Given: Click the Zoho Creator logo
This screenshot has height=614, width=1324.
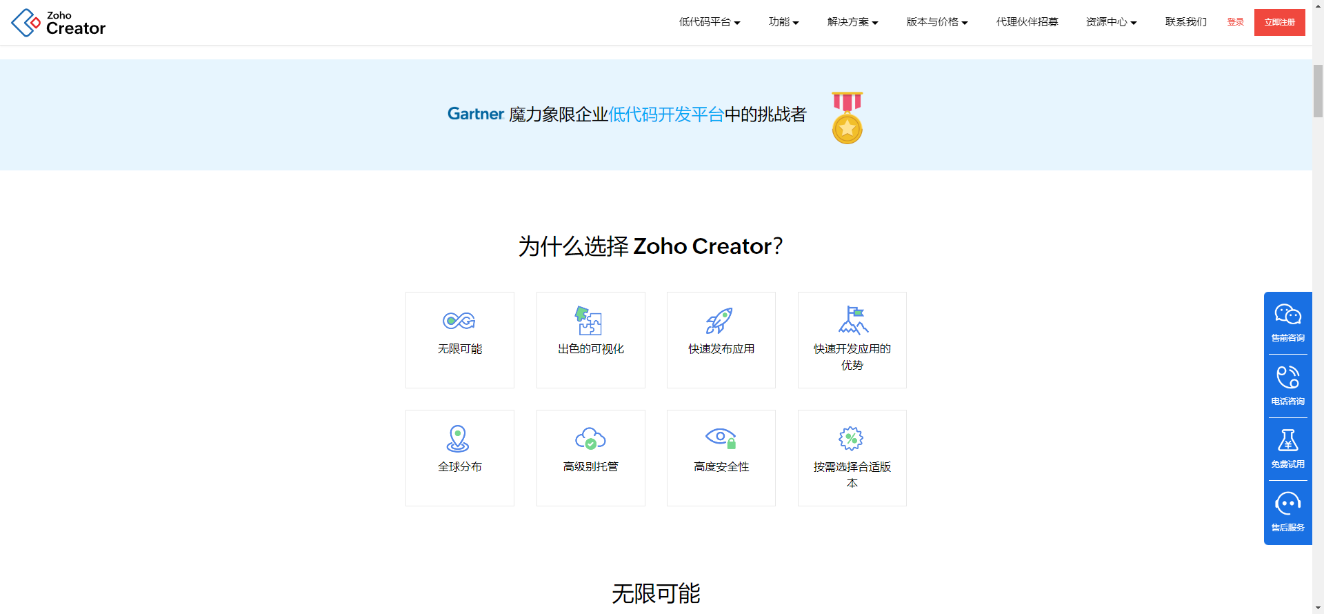Looking at the screenshot, I should pos(59,23).
